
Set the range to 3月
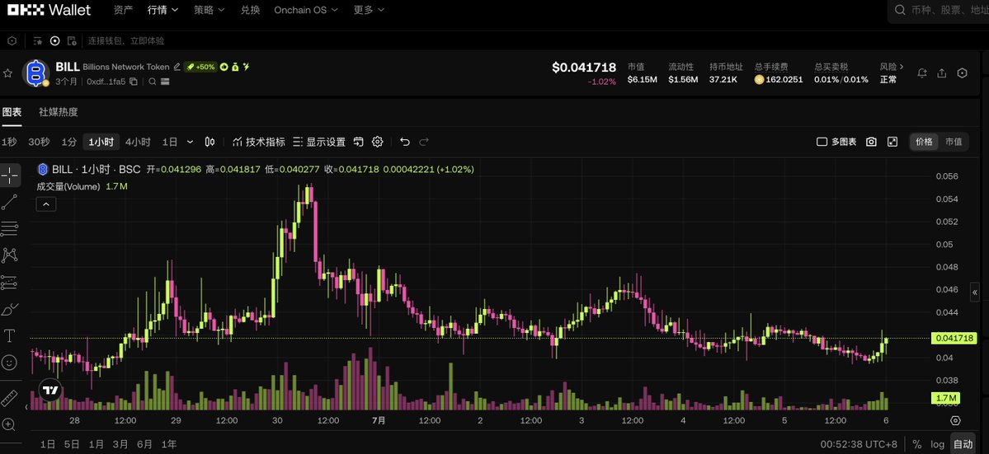tap(120, 444)
